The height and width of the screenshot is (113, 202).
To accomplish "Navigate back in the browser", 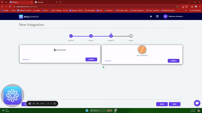I will [x=2, y=7].
